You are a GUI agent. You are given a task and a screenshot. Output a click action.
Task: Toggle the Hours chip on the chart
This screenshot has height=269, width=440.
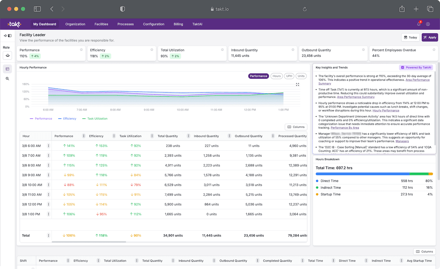pyautogui.click(x=276, y=76)
